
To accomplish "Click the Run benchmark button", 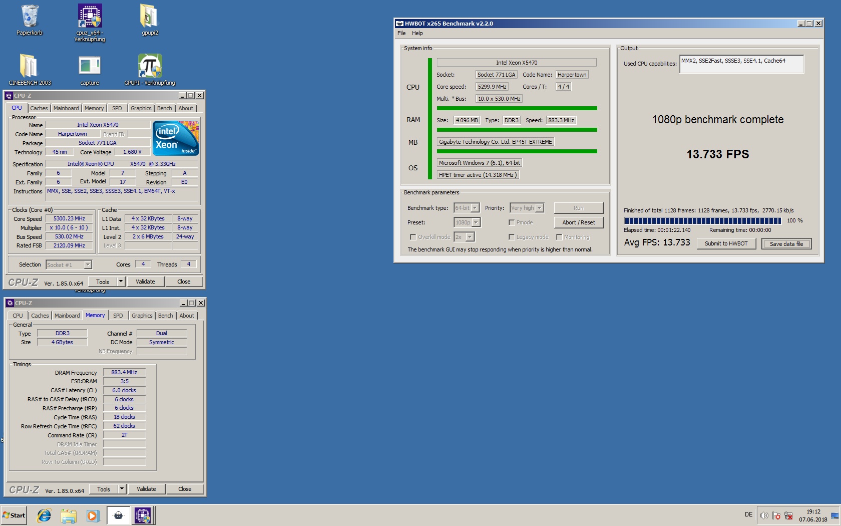I will (x=578, y=208).
